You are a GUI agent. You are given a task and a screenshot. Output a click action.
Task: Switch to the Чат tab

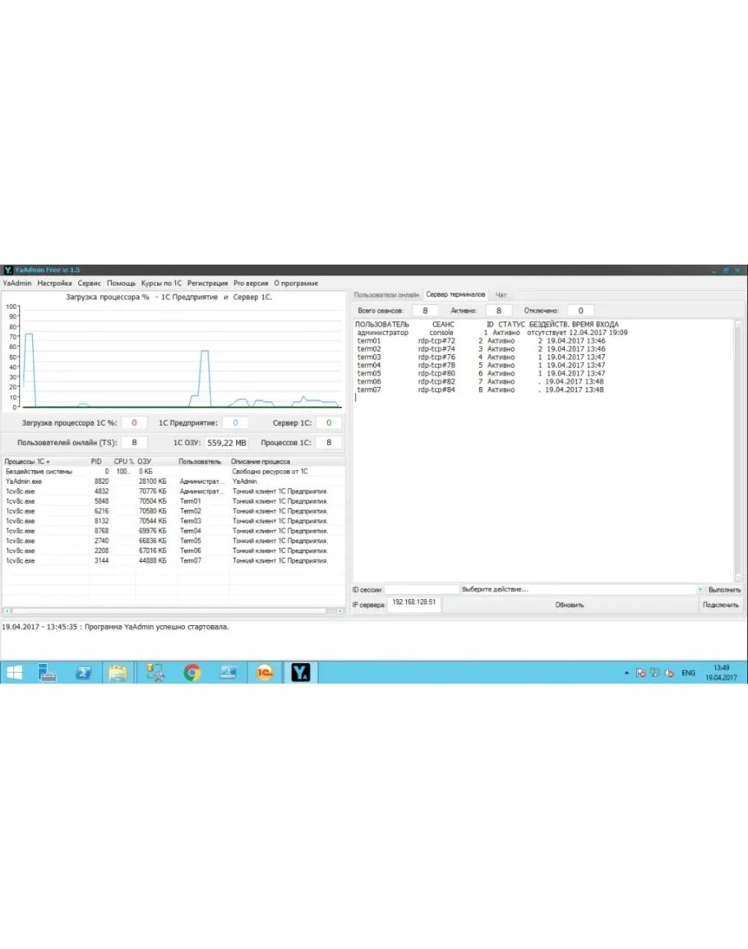pos(501,294)
